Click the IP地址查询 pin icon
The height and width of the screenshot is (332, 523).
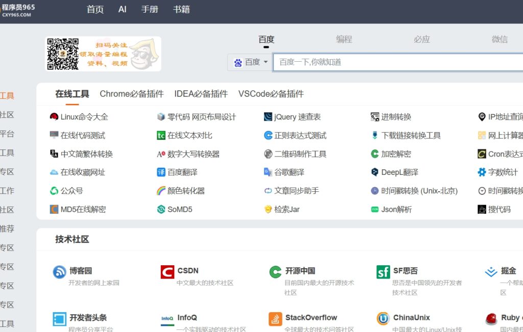tap(482, 117)
